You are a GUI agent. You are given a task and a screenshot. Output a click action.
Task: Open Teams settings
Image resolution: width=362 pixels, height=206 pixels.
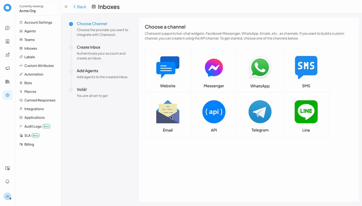coord(38,40)
